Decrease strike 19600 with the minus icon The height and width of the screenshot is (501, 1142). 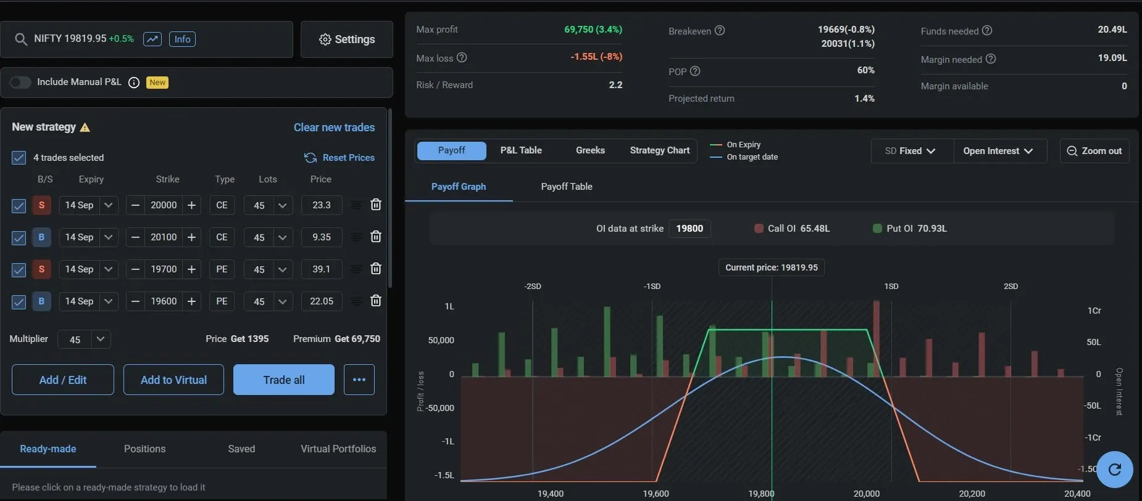136,301
